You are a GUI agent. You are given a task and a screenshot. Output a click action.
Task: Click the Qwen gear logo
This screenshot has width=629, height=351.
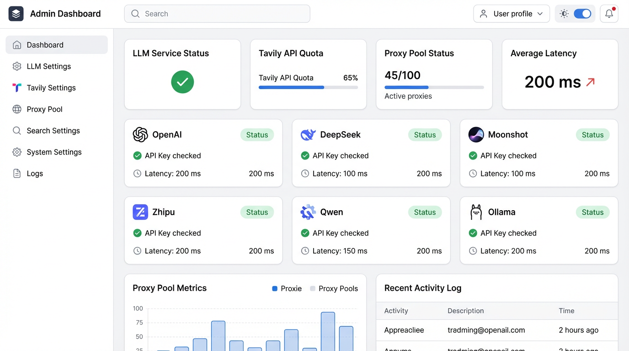308,212
